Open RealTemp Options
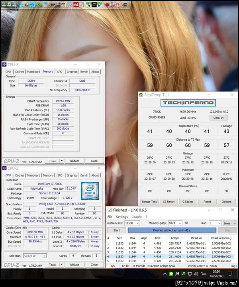This screenshot has width=239, height=287. coord(227,202)
